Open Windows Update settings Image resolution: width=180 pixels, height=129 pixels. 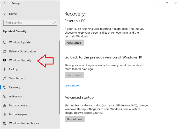pyautogui.click(x=20, y=42)
